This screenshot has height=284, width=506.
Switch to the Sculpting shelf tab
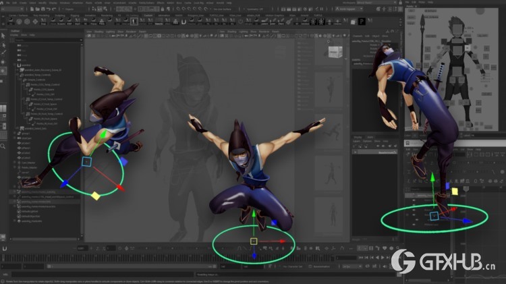59,15
